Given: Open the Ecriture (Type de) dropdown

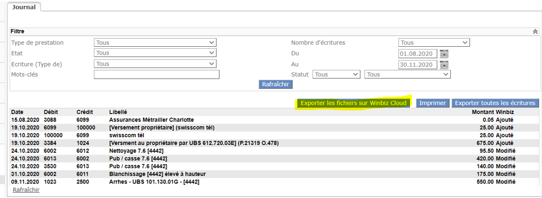Looking at the screenshot, I should [155, 64].
